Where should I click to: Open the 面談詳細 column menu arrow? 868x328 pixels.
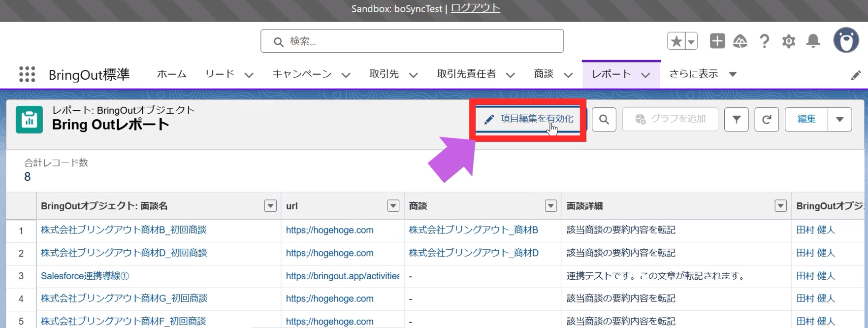tap(780, 206)
